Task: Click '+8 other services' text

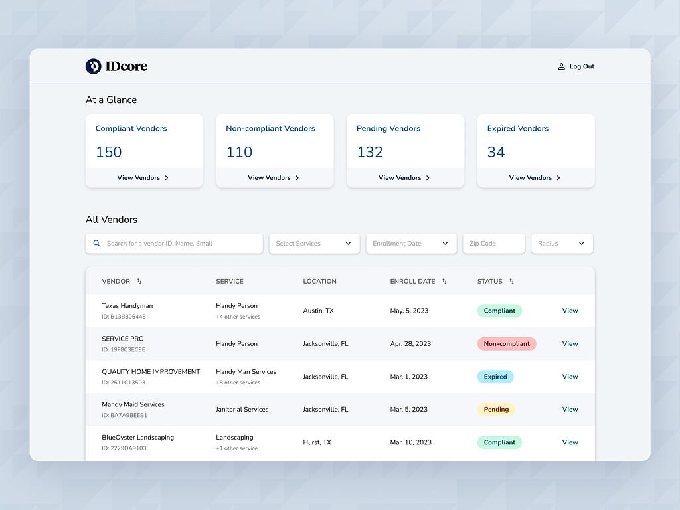Action: pos(238,382)
